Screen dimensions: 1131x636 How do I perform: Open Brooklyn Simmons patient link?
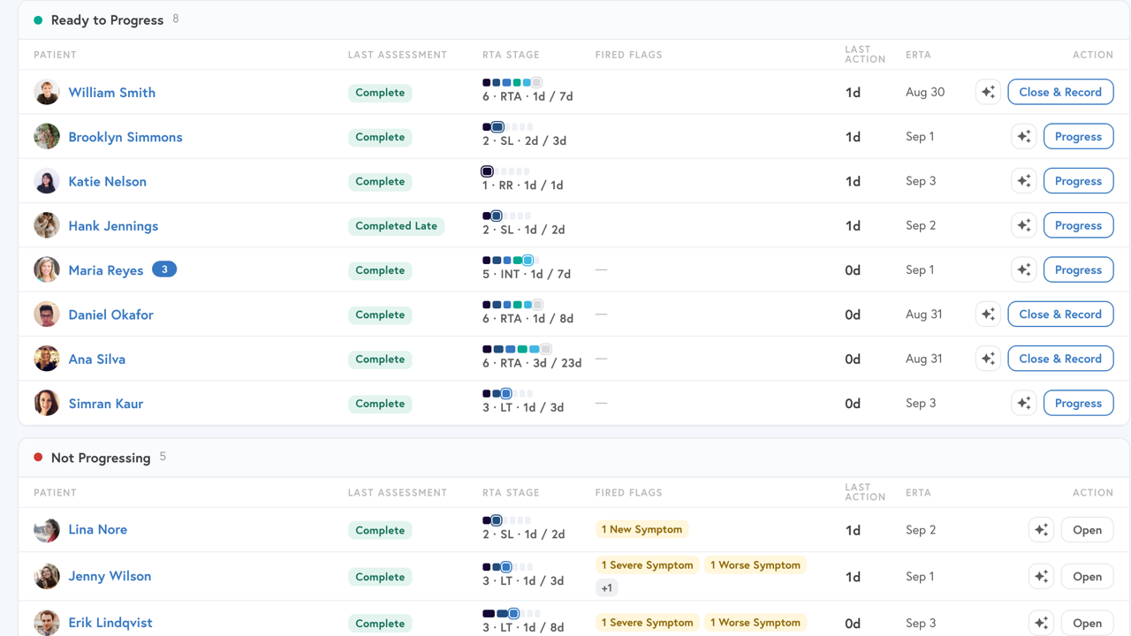tap(125, 137)
